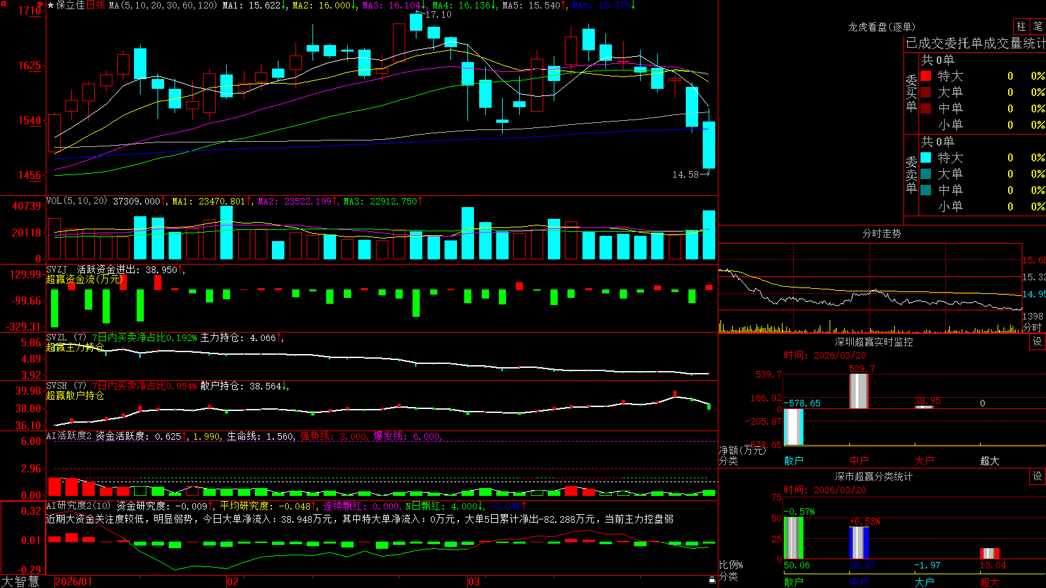
Task: Click the cyan 特大 sell-order color swatch
Action: [926, 157]
